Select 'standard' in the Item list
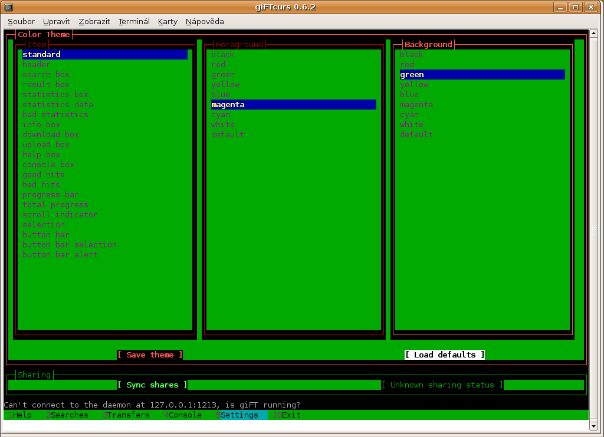Screen dimensions: 604x437 105,54
